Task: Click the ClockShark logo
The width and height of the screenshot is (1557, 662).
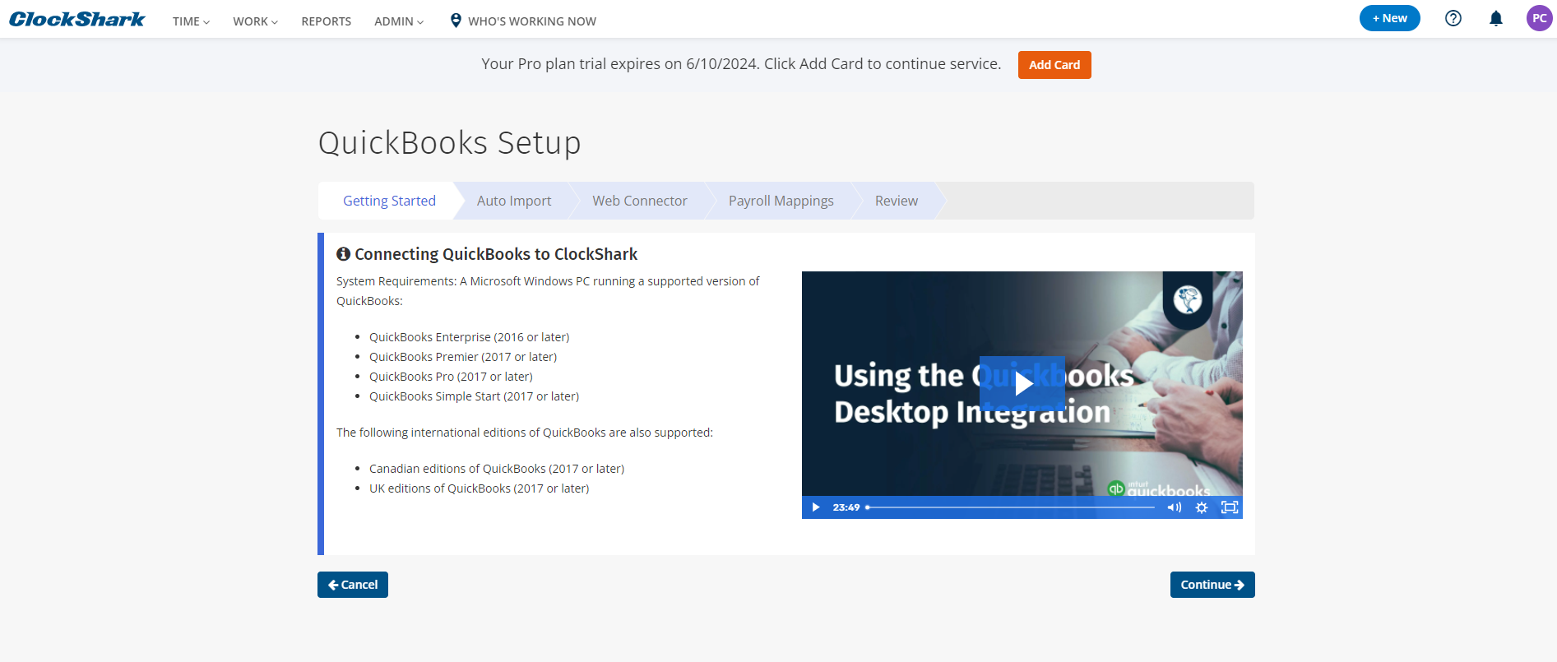Action: (x=76, y=19)
